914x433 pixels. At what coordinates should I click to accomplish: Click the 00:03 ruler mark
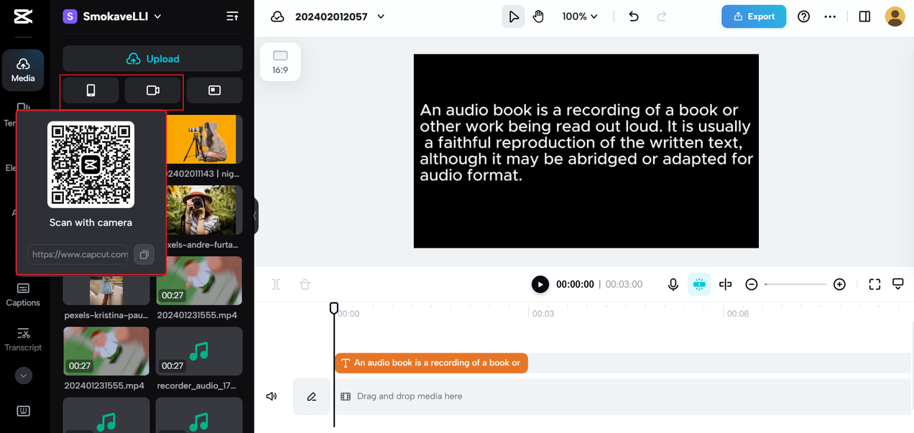click(x=543, y=314)
